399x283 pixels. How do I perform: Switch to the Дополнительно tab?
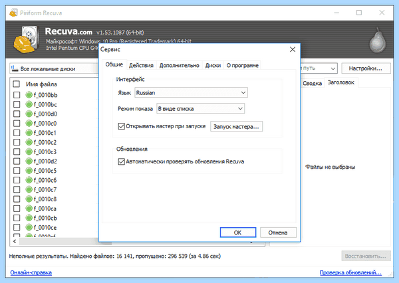coord(179,65)
